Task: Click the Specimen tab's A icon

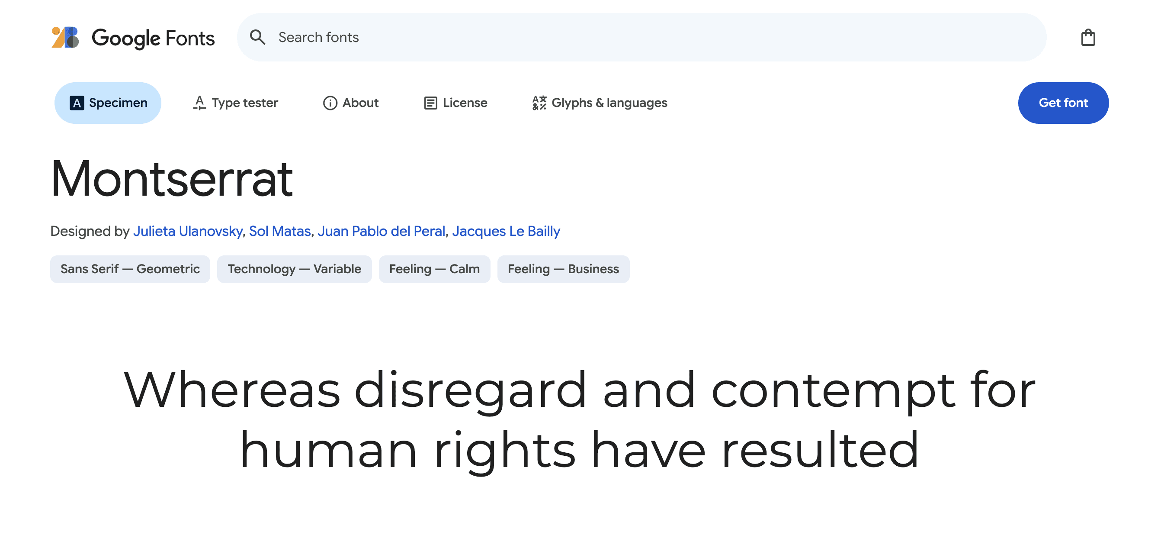Action: pyautogui.click(x=77, y=103)
